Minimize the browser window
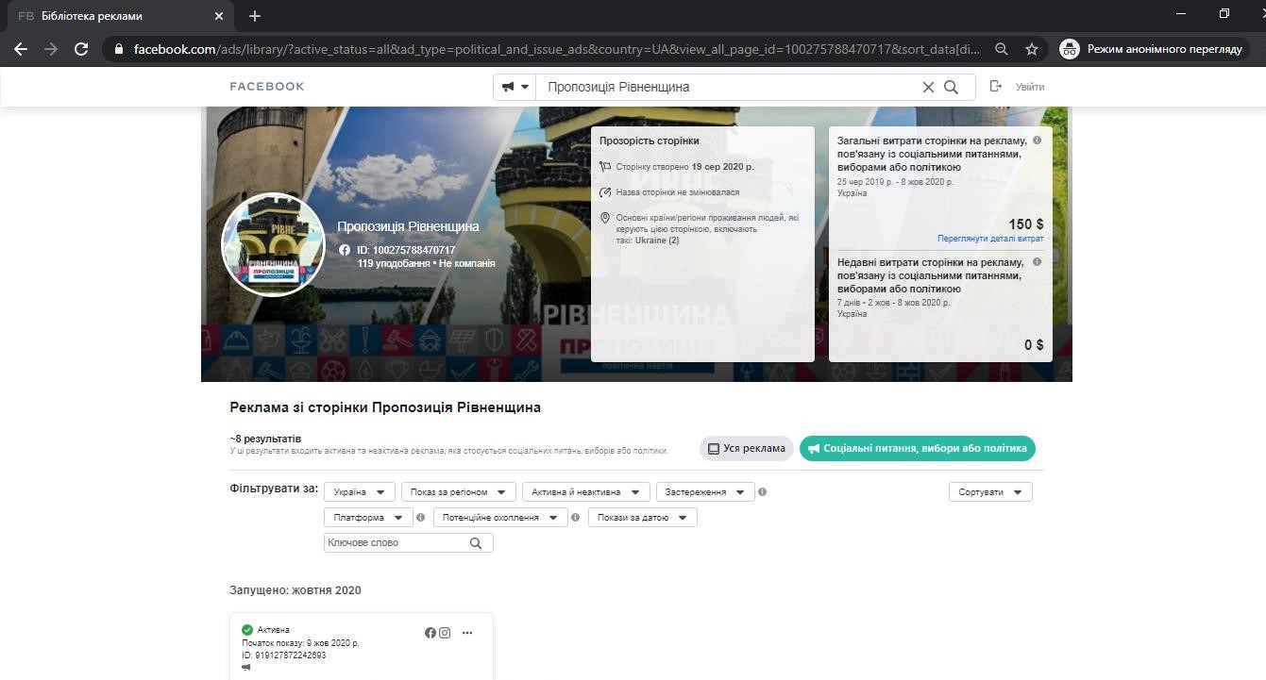The width and height of the screenshot is (1266, 680). coord(1182,14)
